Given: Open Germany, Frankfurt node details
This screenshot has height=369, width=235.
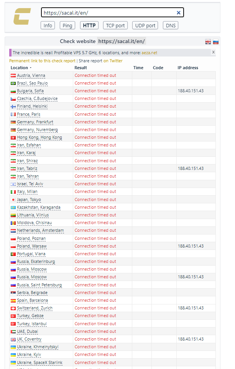Looking at the screenshot, I should (x=35, y=122).
